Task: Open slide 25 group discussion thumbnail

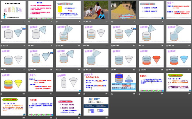Action: coord(96,82)
